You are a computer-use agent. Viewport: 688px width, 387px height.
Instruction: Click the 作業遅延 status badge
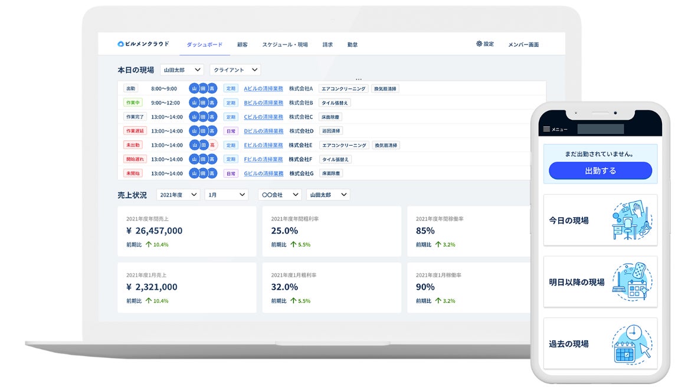(x=135, y=131)
